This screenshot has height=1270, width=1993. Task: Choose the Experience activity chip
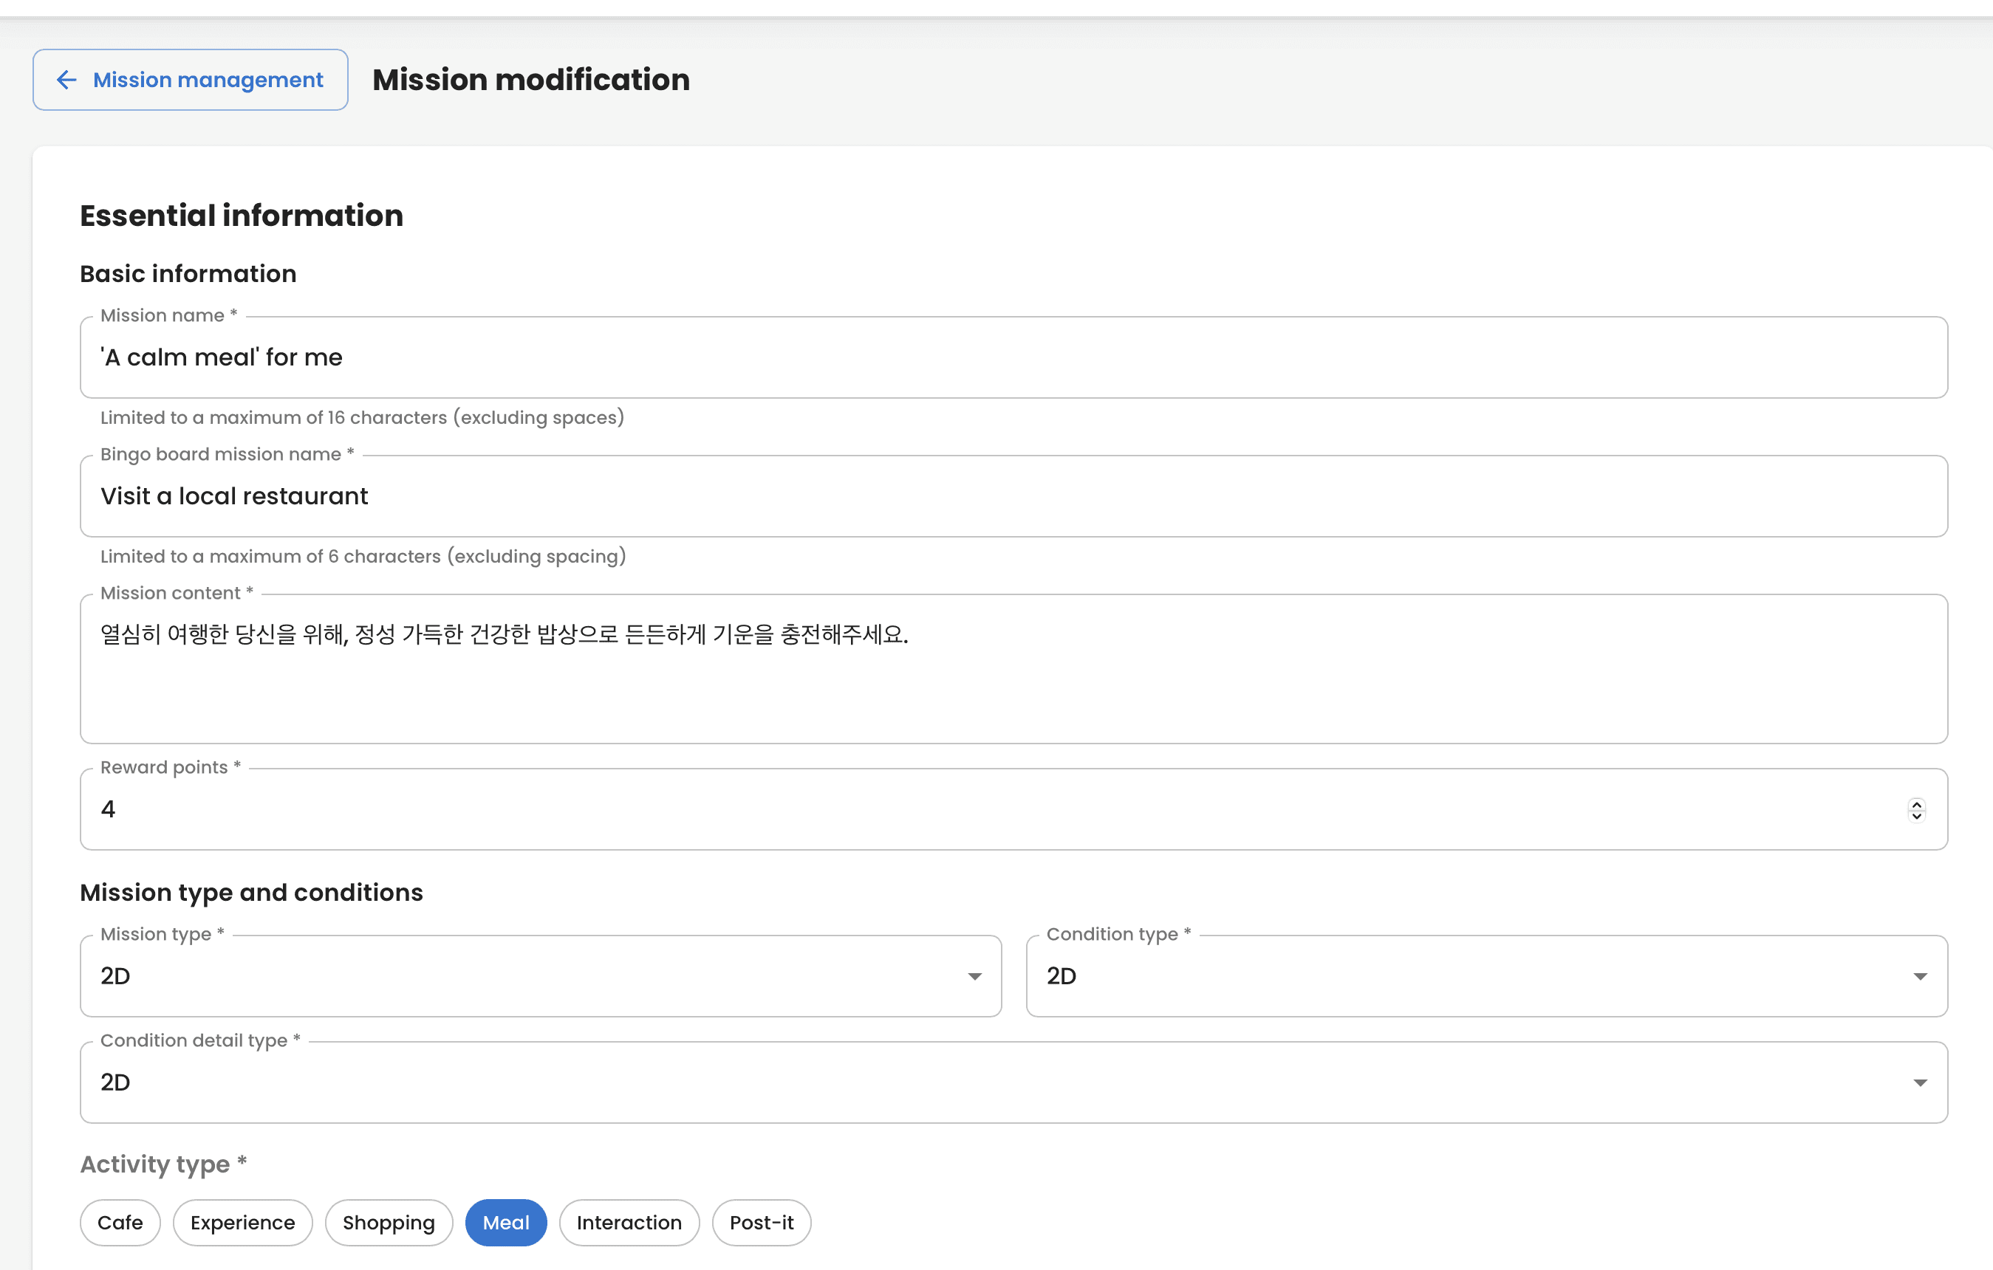tap(242, 1222)
